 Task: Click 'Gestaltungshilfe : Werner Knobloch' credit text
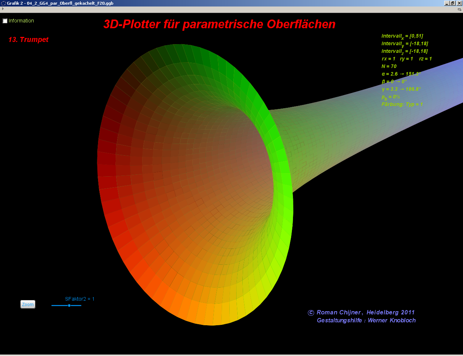366,320
